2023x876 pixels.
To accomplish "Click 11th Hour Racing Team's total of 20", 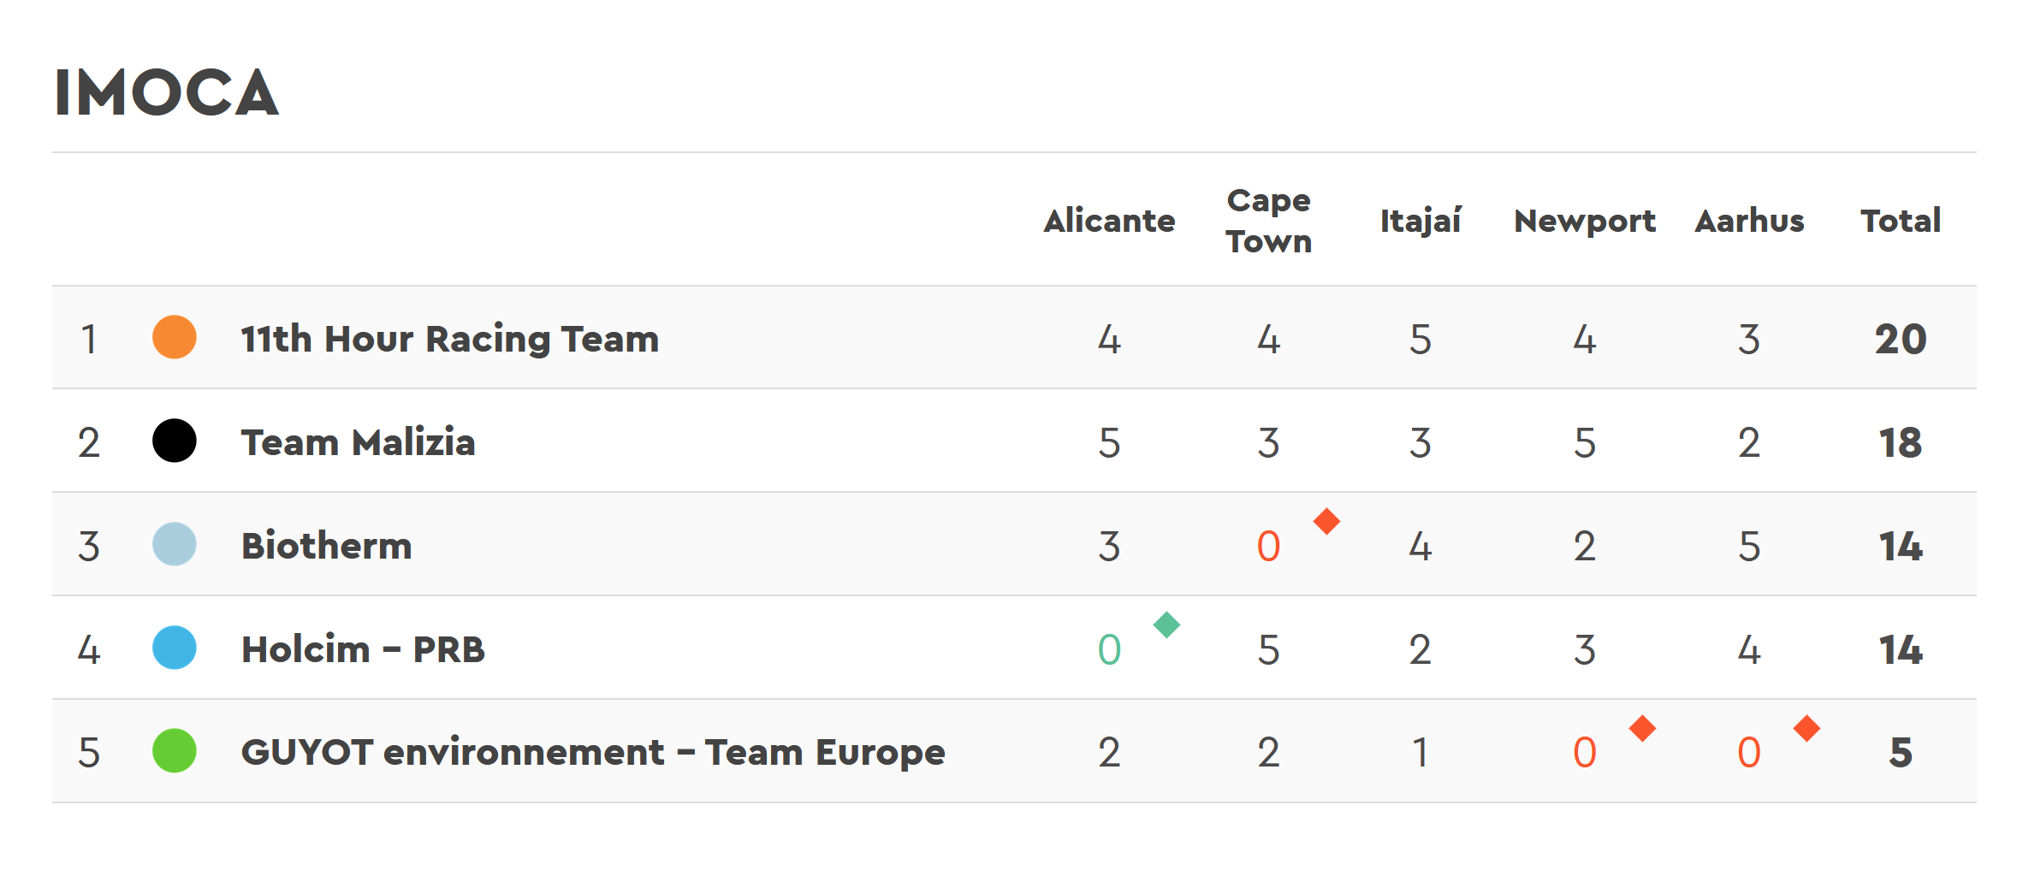I will coord(1901,339).
